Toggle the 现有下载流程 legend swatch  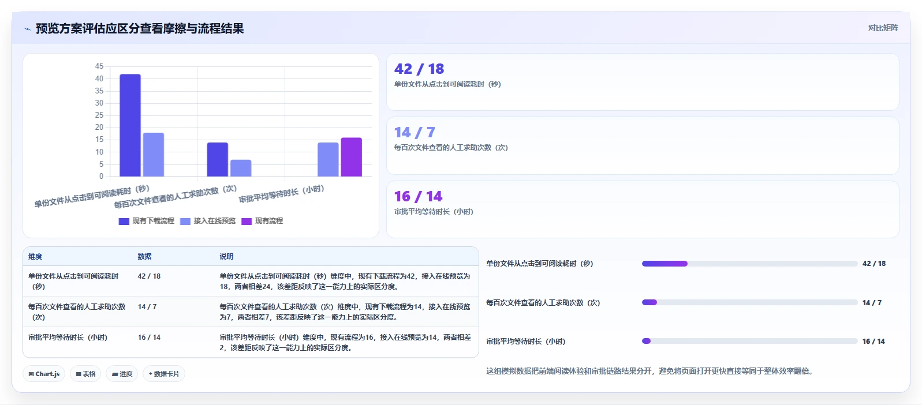(x=124, y=221)
